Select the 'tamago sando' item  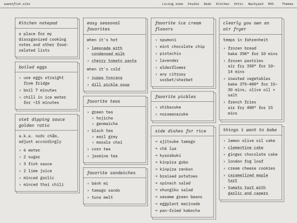tap(106, 190)
